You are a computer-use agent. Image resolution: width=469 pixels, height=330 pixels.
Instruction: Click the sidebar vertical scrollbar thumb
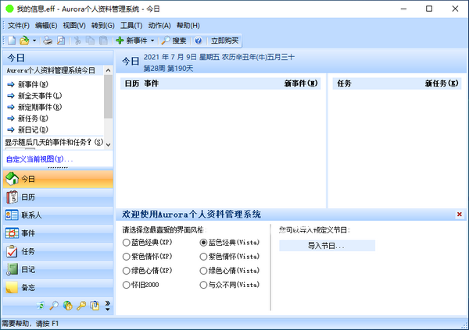tap(109, 97)
